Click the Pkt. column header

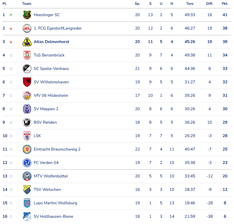(x=225, y=4)
